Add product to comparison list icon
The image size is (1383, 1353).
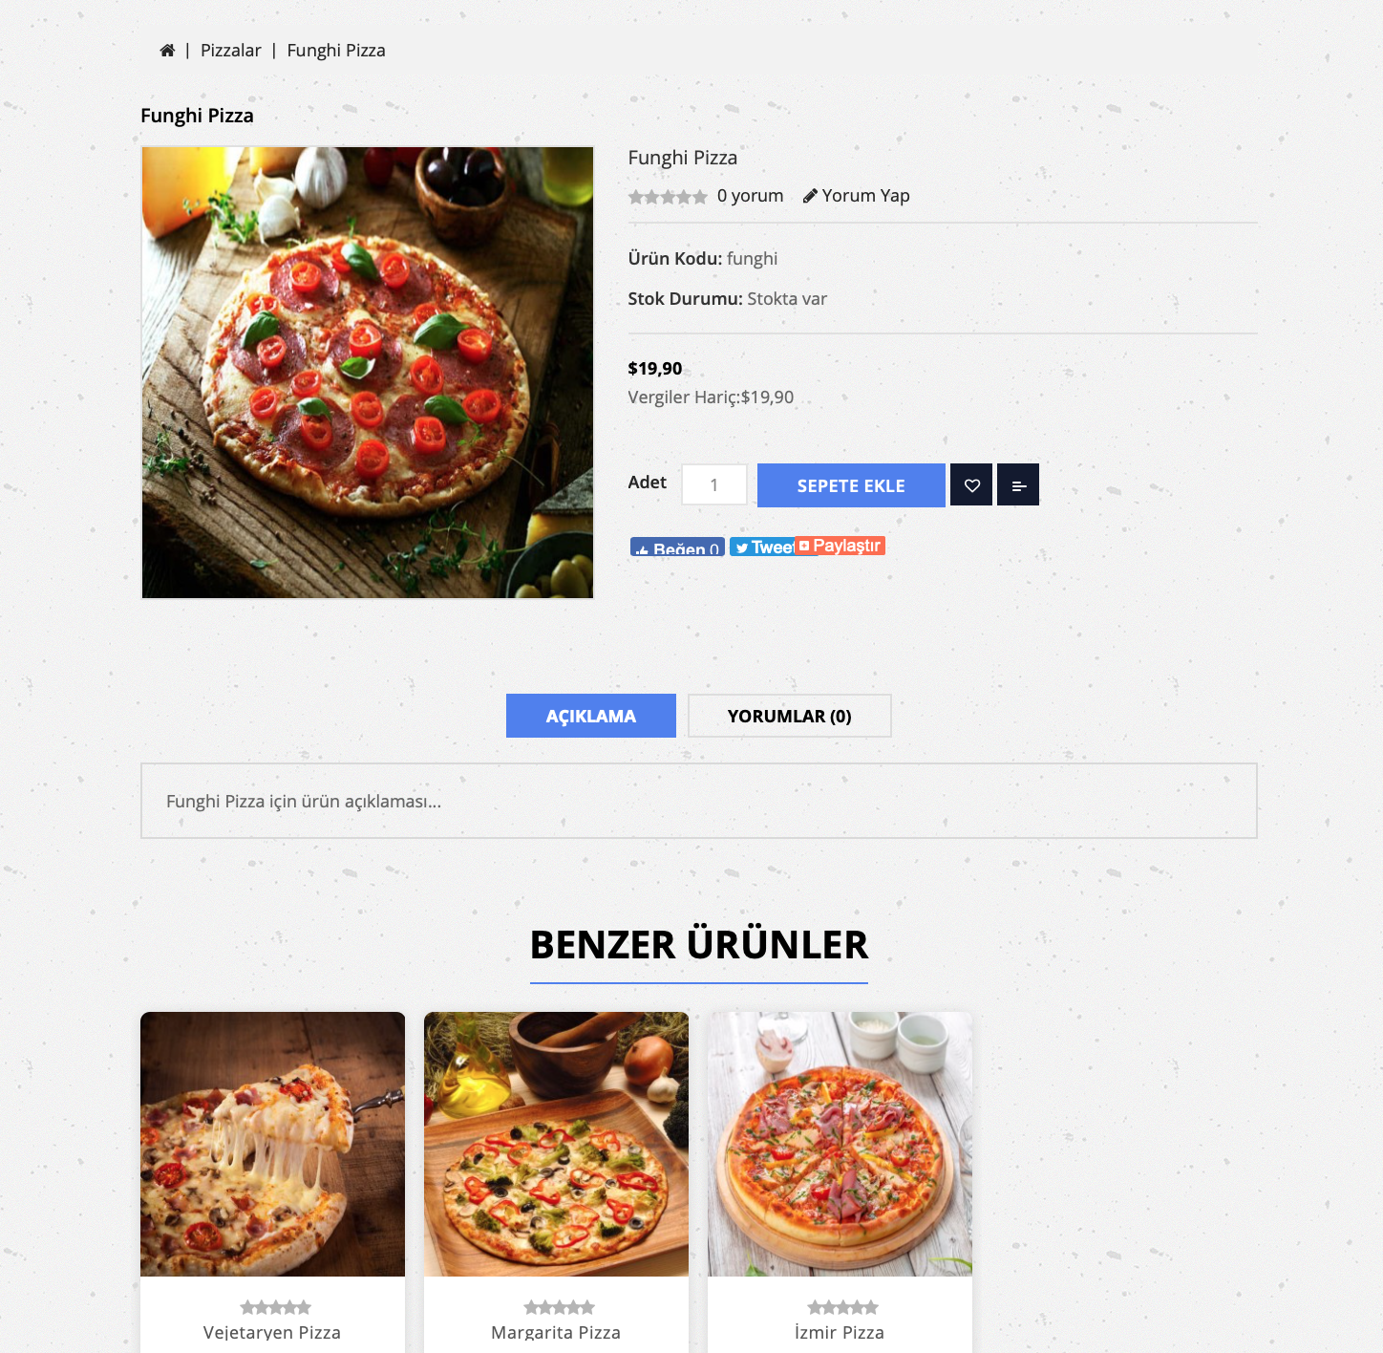pos(1018,485)
